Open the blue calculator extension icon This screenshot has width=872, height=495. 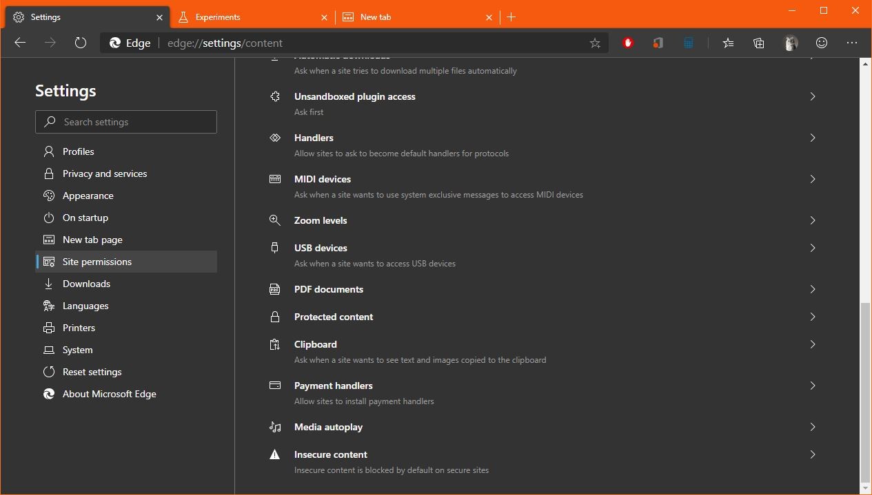(688, 42)
